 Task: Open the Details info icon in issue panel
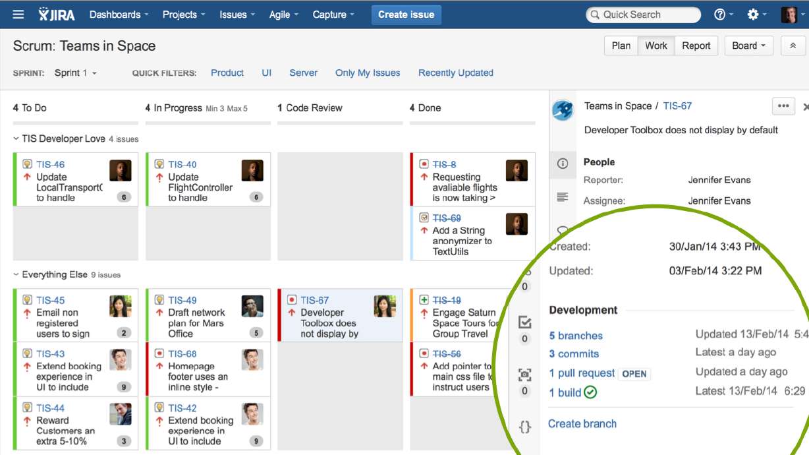(x=563, y=165)
